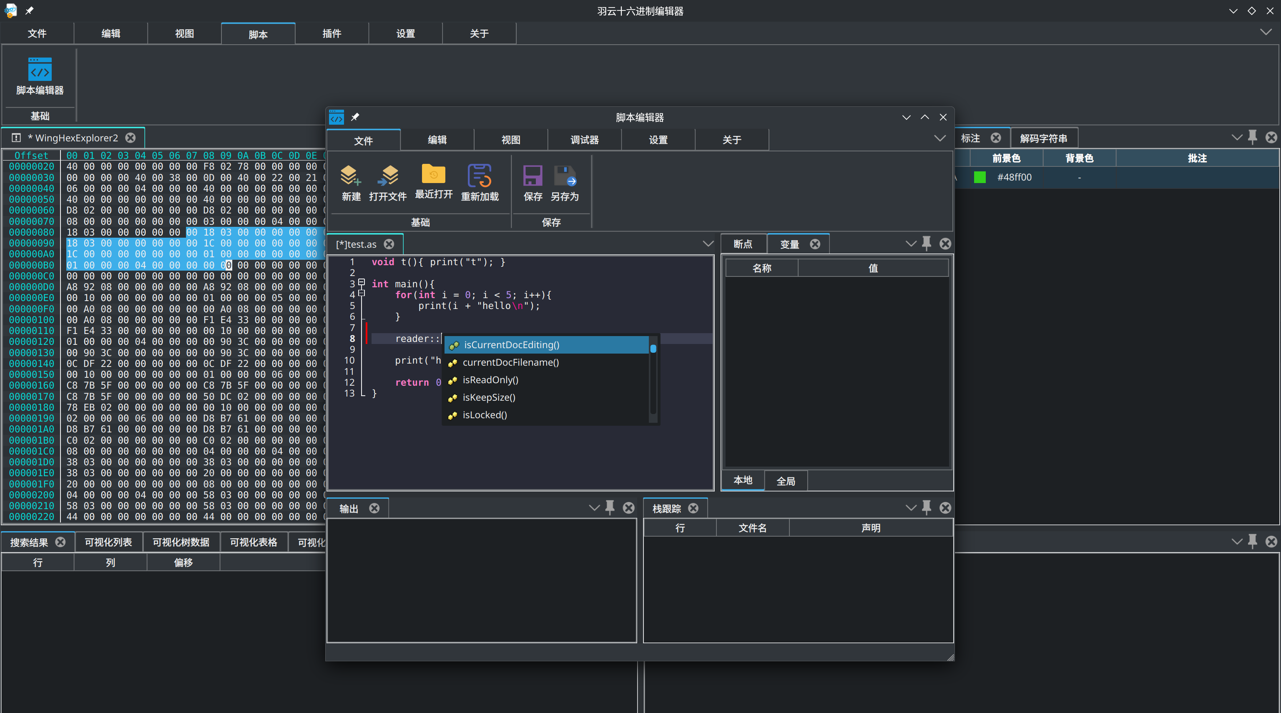Click the 名称 column header in variables
The image size is (1281, 713).
point(761,268)
